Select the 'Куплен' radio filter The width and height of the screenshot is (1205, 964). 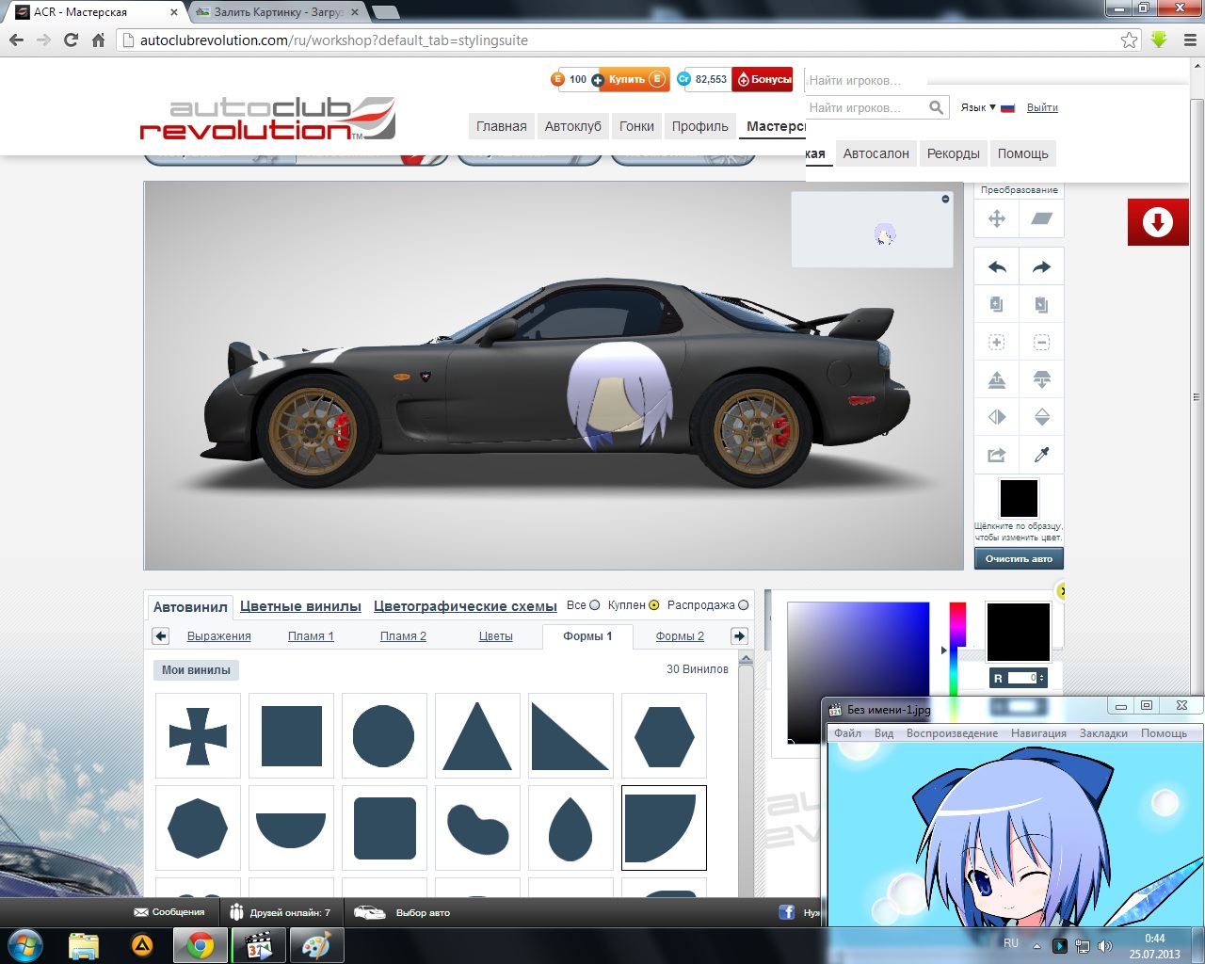[654, 605]
